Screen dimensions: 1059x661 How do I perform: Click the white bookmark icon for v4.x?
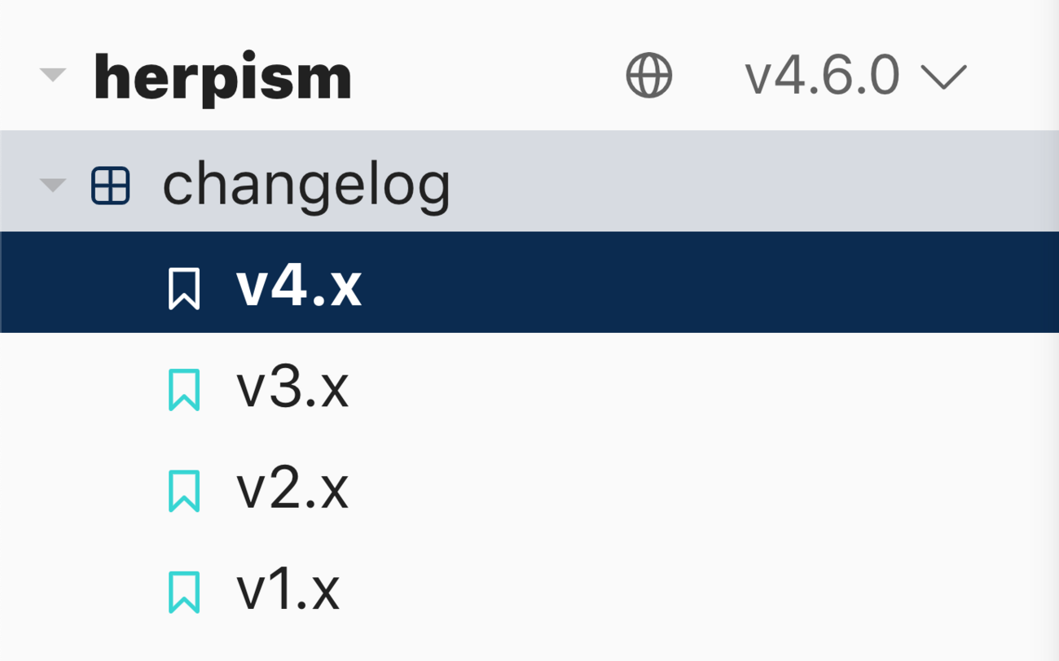[184, 288]
